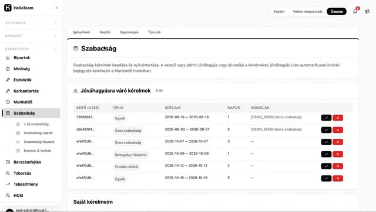Image resolution: width=376 pixels, height=212 pixels.
Task: Open notifications bell icon
Action: tap(355, 11)
